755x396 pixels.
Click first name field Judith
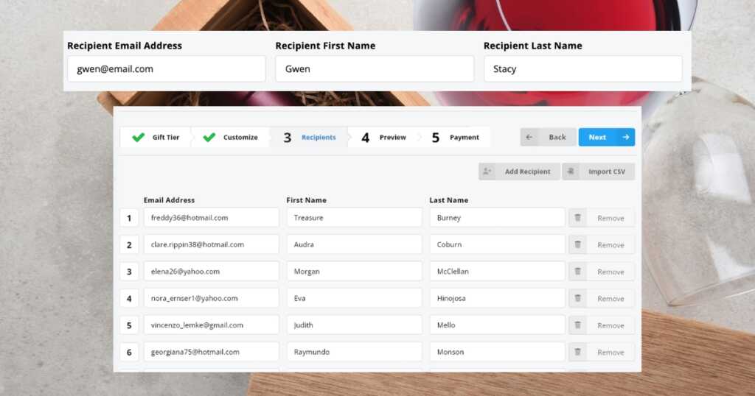tap(355, 325)
